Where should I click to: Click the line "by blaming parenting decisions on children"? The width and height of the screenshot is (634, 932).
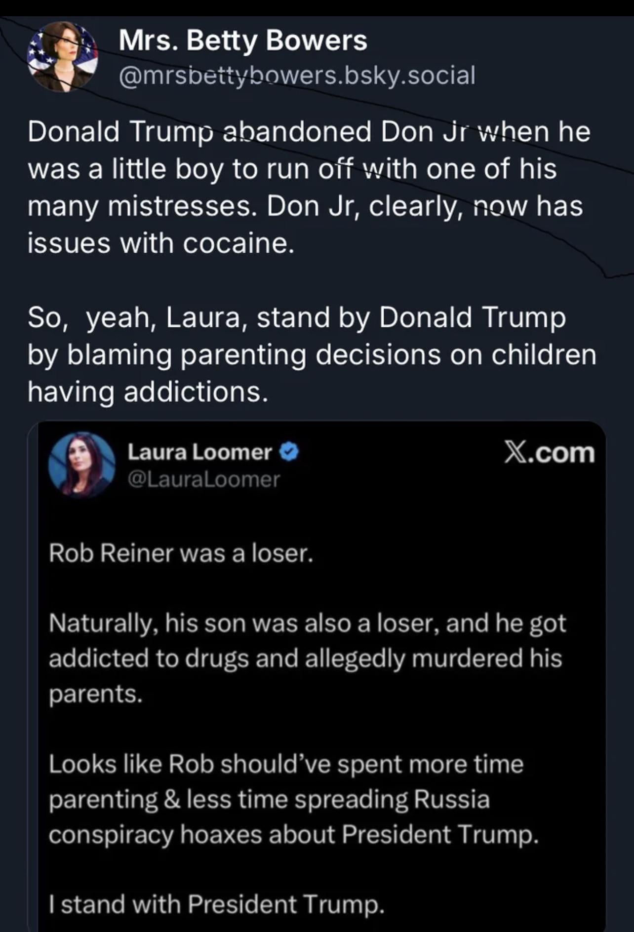point(312,355)
